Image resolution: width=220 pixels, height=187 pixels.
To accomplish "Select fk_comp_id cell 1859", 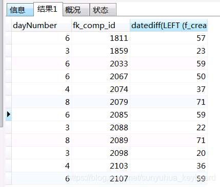I will (x=101, y=51).
